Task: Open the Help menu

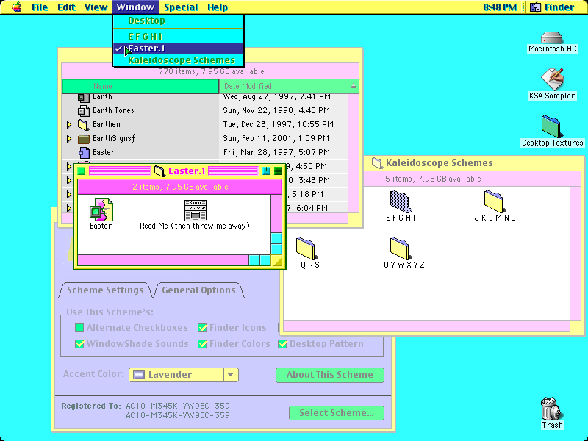Action: [x=218, y=7]
